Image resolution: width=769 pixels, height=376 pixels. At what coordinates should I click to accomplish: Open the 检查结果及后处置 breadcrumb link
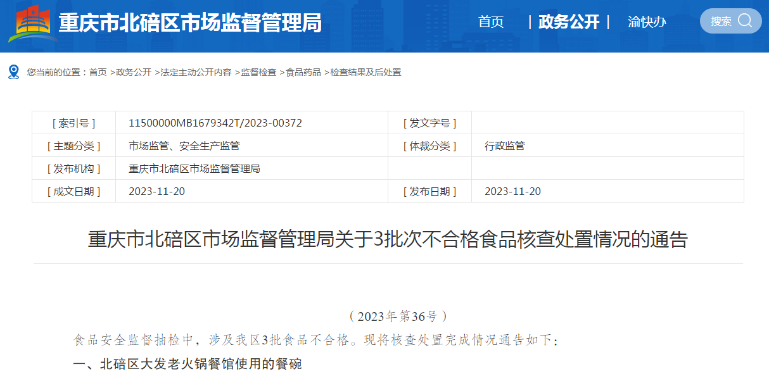(365, 72)
